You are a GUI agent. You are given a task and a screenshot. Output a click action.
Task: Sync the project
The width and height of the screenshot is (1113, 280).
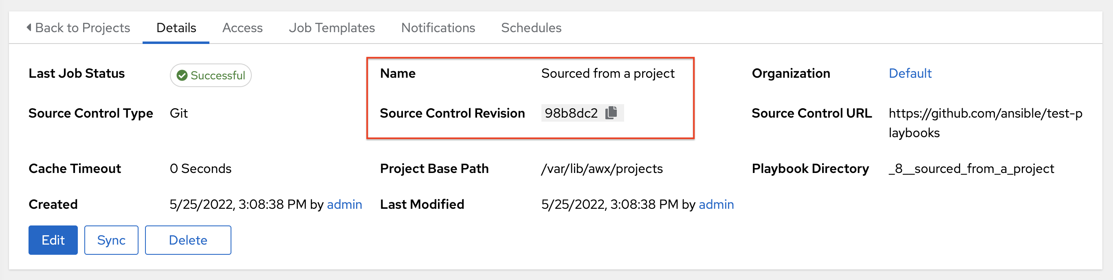tap(111, 240)
